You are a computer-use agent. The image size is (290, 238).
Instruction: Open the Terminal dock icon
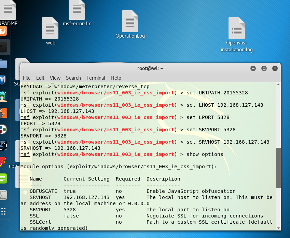(3, 47)
